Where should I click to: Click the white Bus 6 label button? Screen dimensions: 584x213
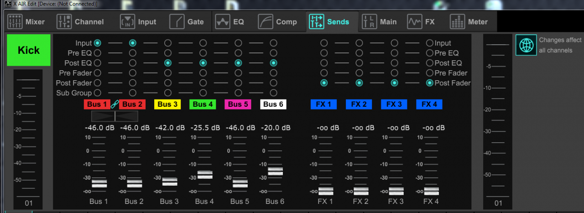[273, 104]
